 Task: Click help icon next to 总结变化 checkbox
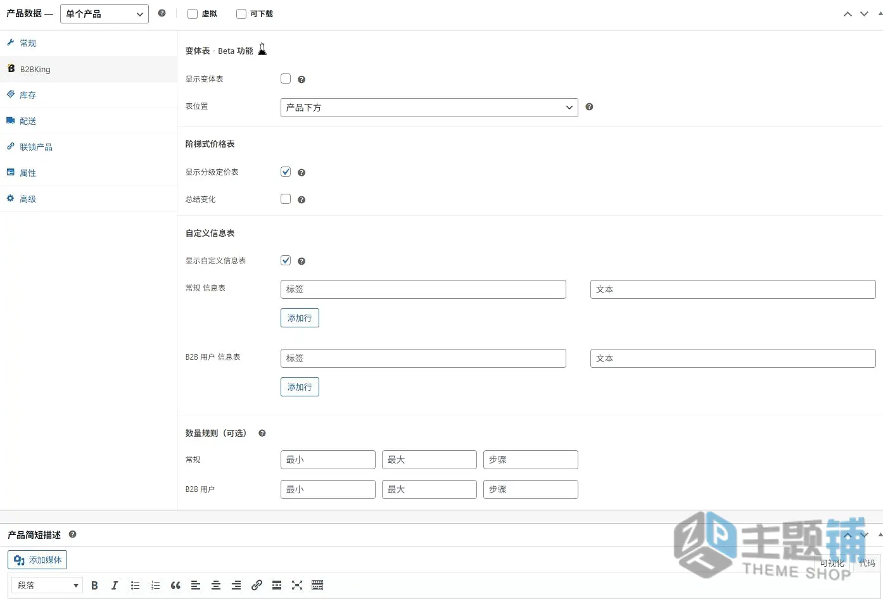(302, 200)
